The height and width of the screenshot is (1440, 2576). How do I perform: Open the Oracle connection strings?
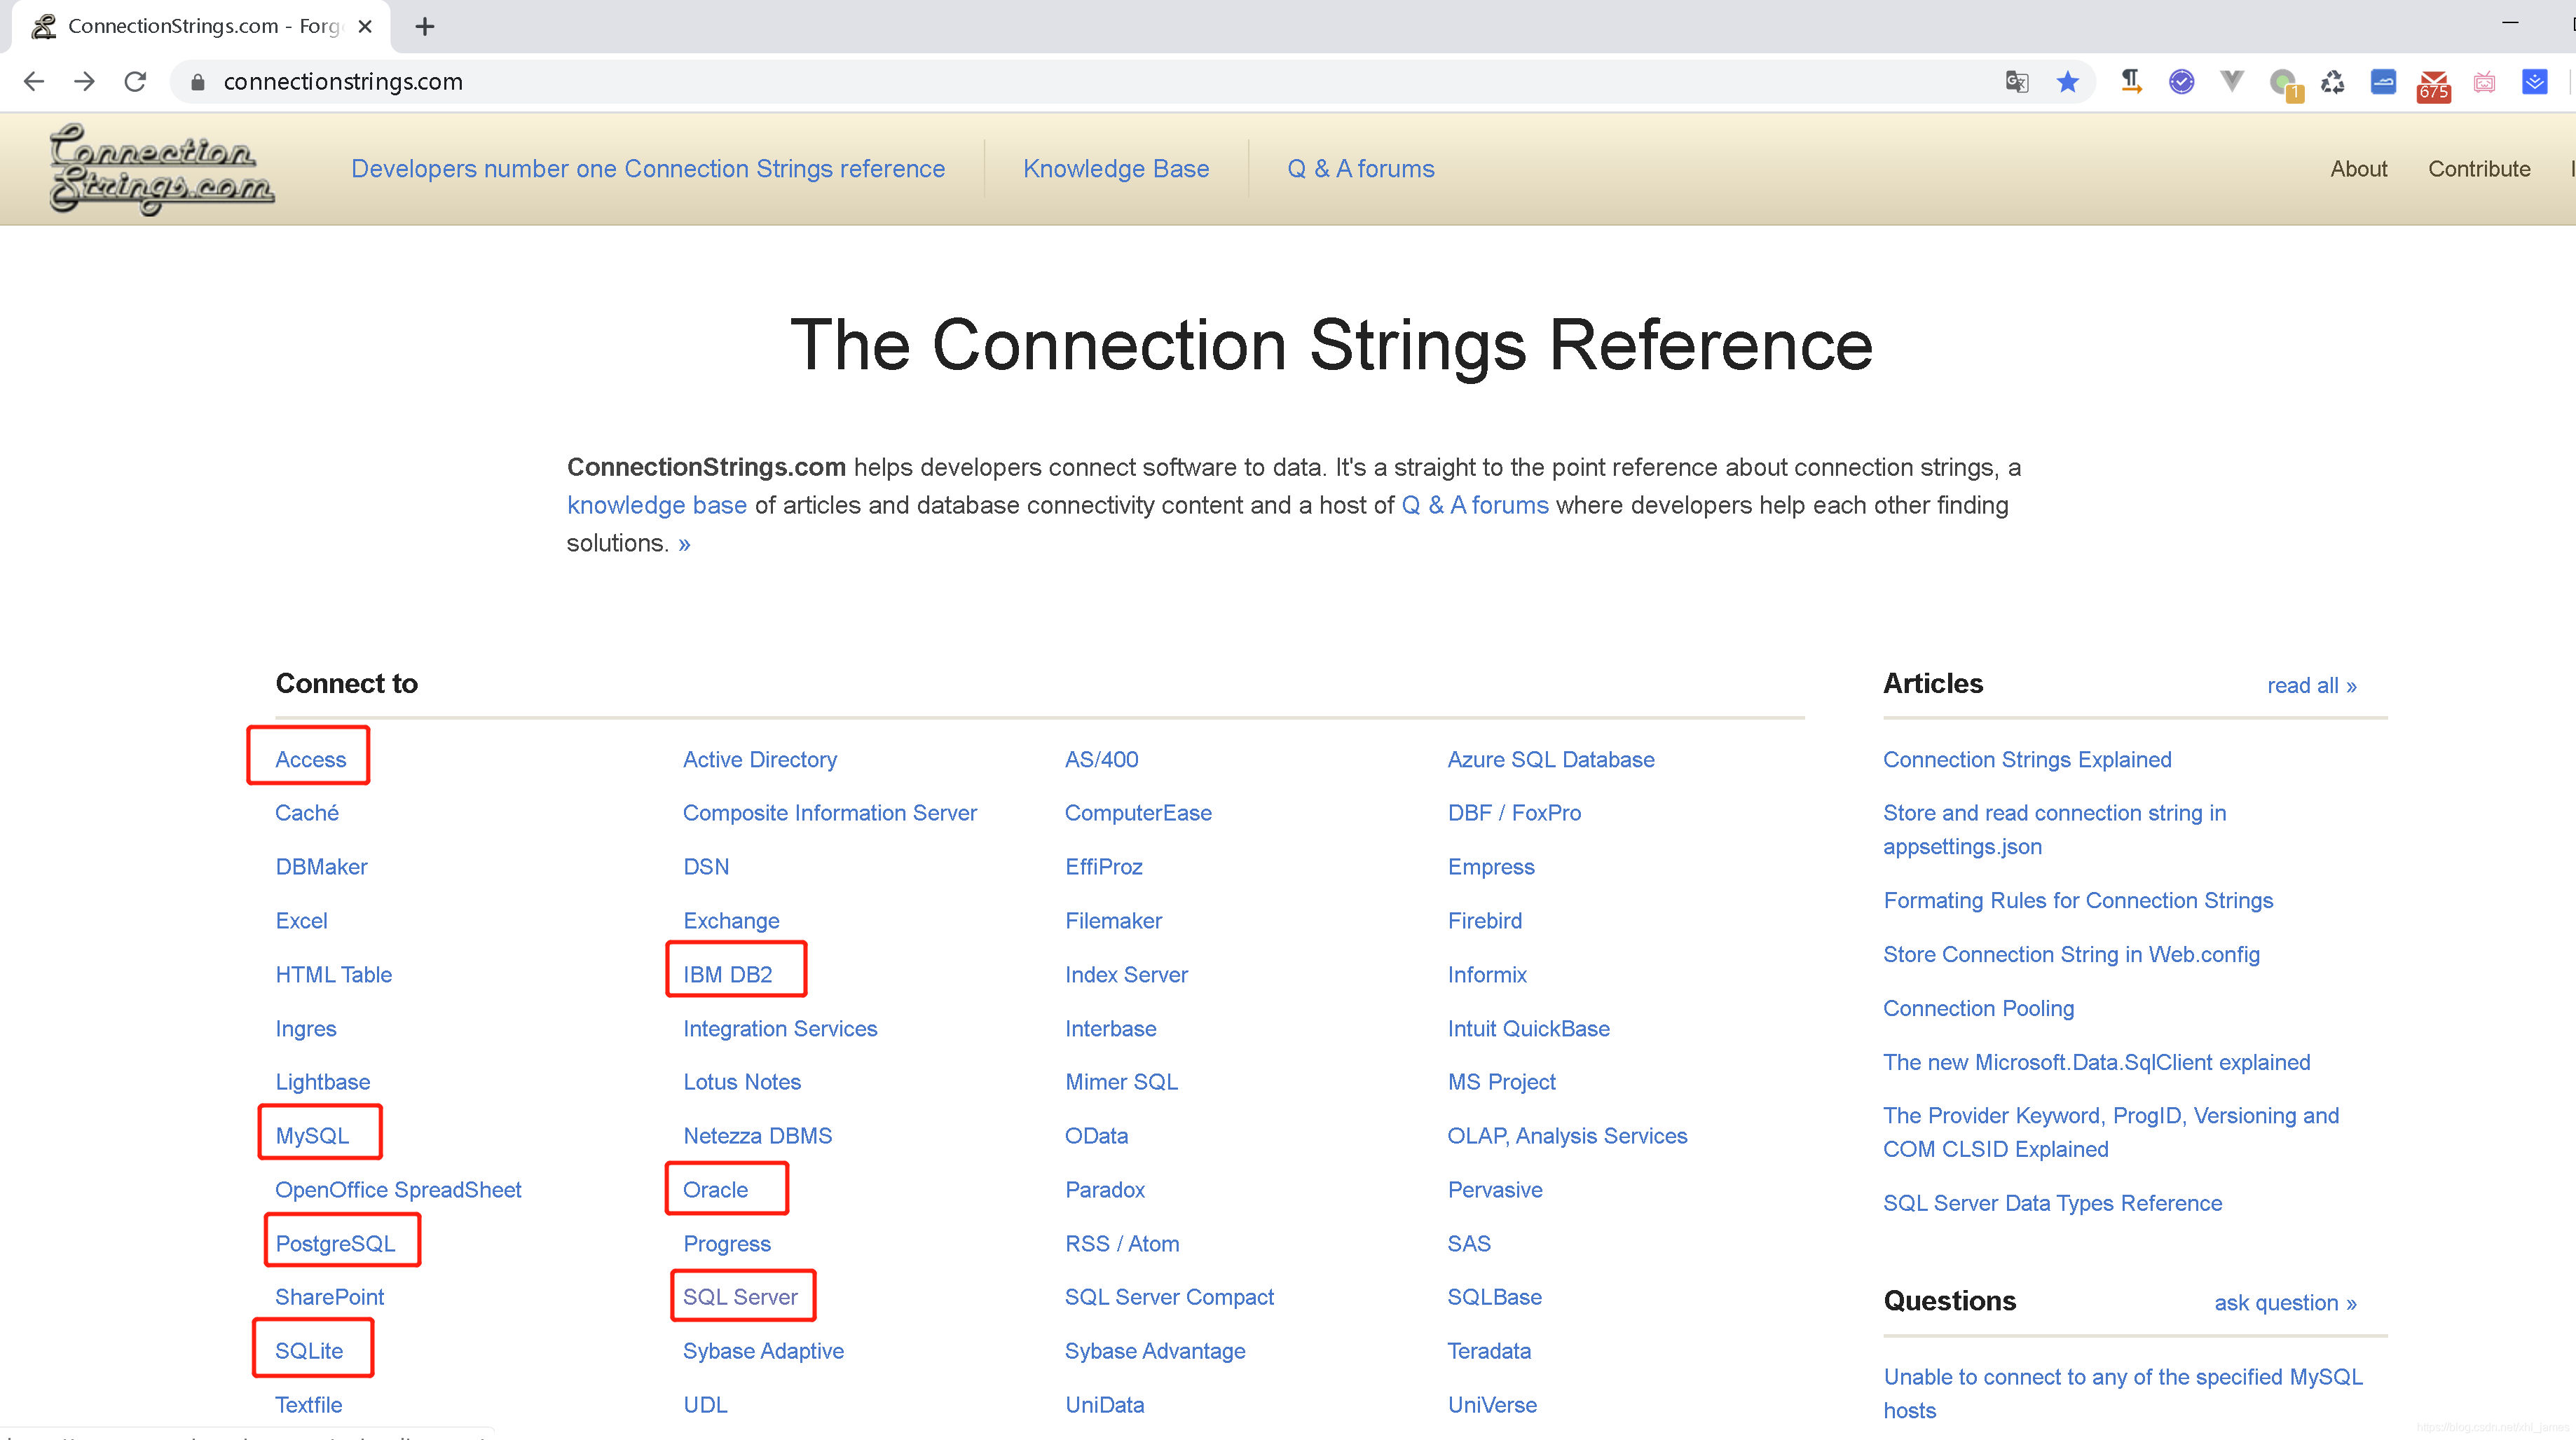coord(715,1189)
